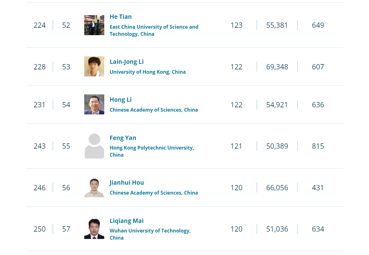Click Lain-Jong Li's profile photo
Viewport: 369px width, 255px height.
coord(94,67)
